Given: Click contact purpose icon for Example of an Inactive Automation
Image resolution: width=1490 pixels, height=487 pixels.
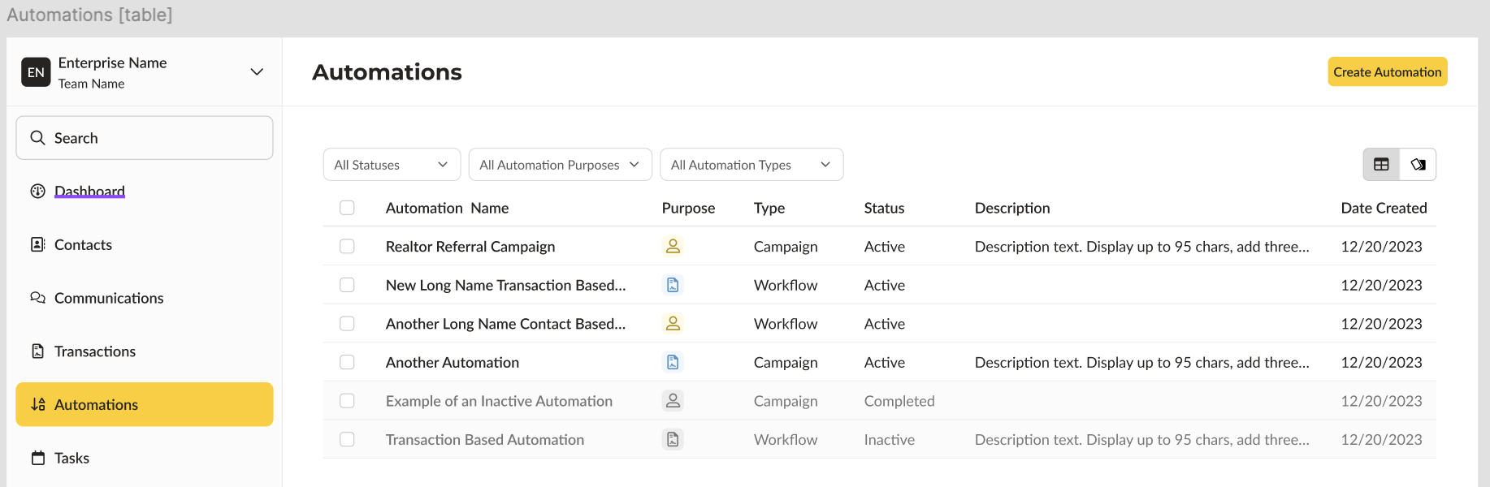Looking at the screenshot, I should [x=673, y=400].
